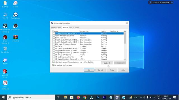Open Task View from taskbar
179x100 pixels.
(x=58, y=97)
